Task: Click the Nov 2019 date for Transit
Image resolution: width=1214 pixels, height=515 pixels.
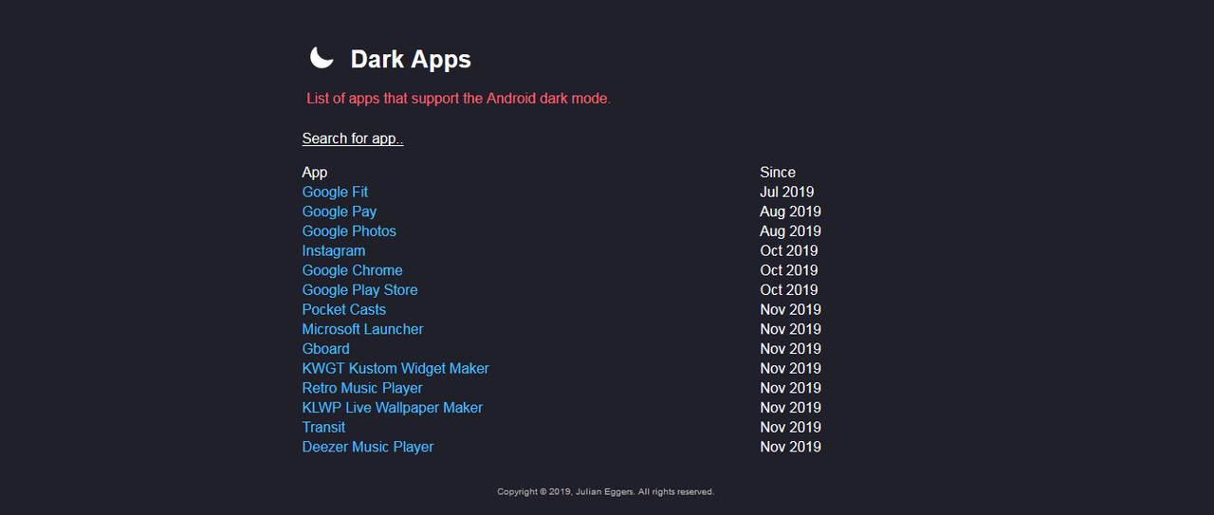Action: click(790, 427)
